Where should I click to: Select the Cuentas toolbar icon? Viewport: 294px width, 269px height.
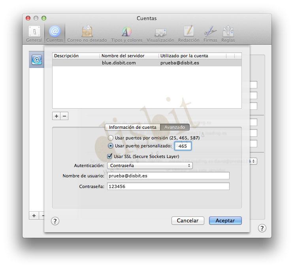pyautogui.click(x=55, y=34)
